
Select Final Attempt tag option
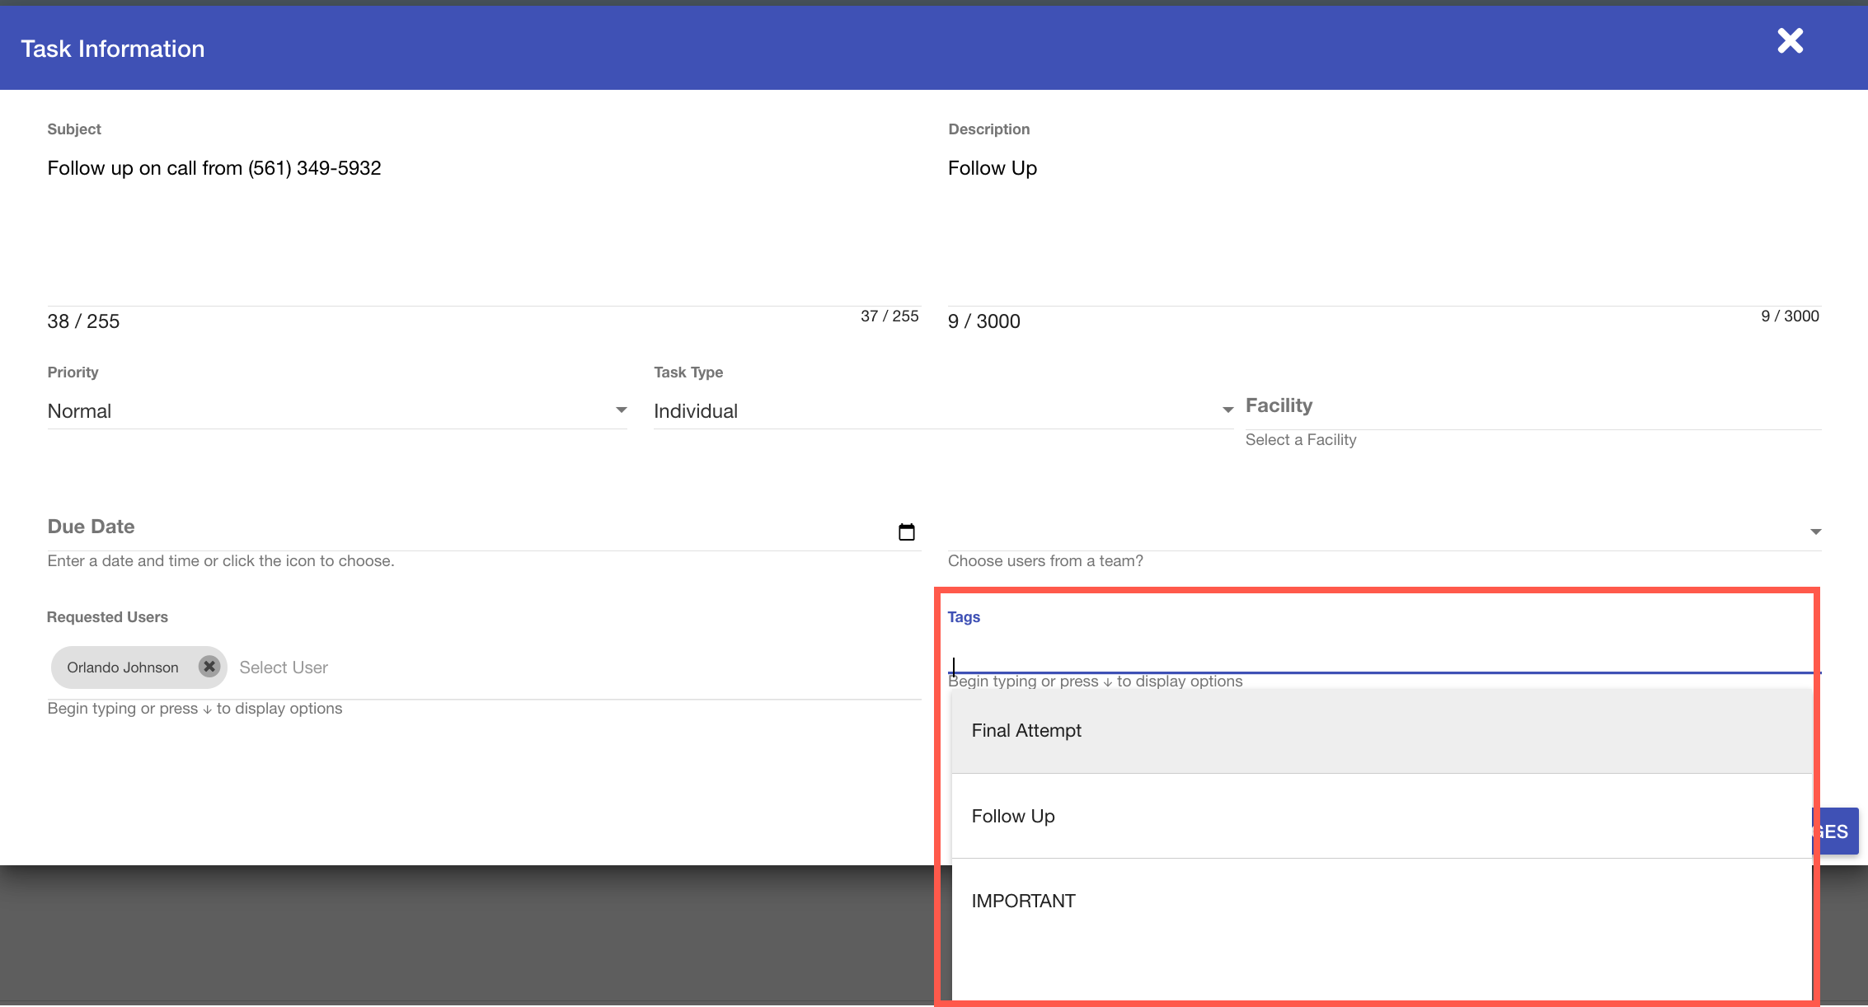click(1026, 731)
